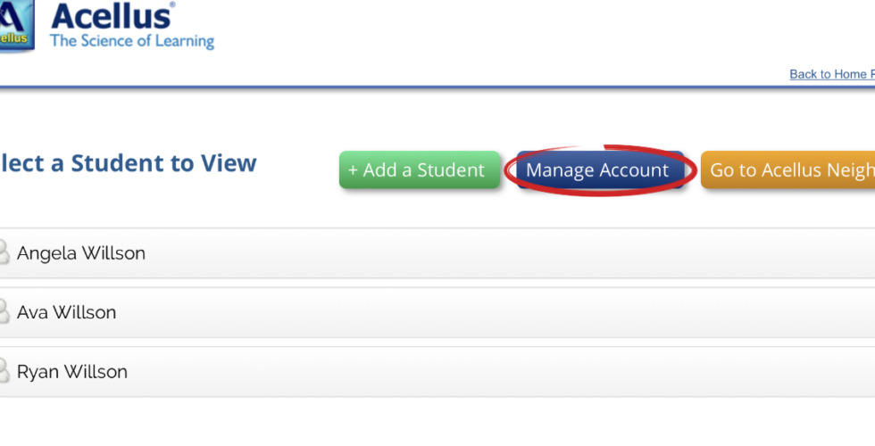
Task: Click Ryan Willson's profile avatar icon
Action: pyautogui.click(x=4, y=371)
